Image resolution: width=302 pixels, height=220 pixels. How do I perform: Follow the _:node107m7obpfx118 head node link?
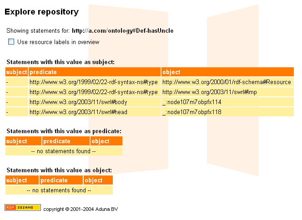tap(191, 112)
